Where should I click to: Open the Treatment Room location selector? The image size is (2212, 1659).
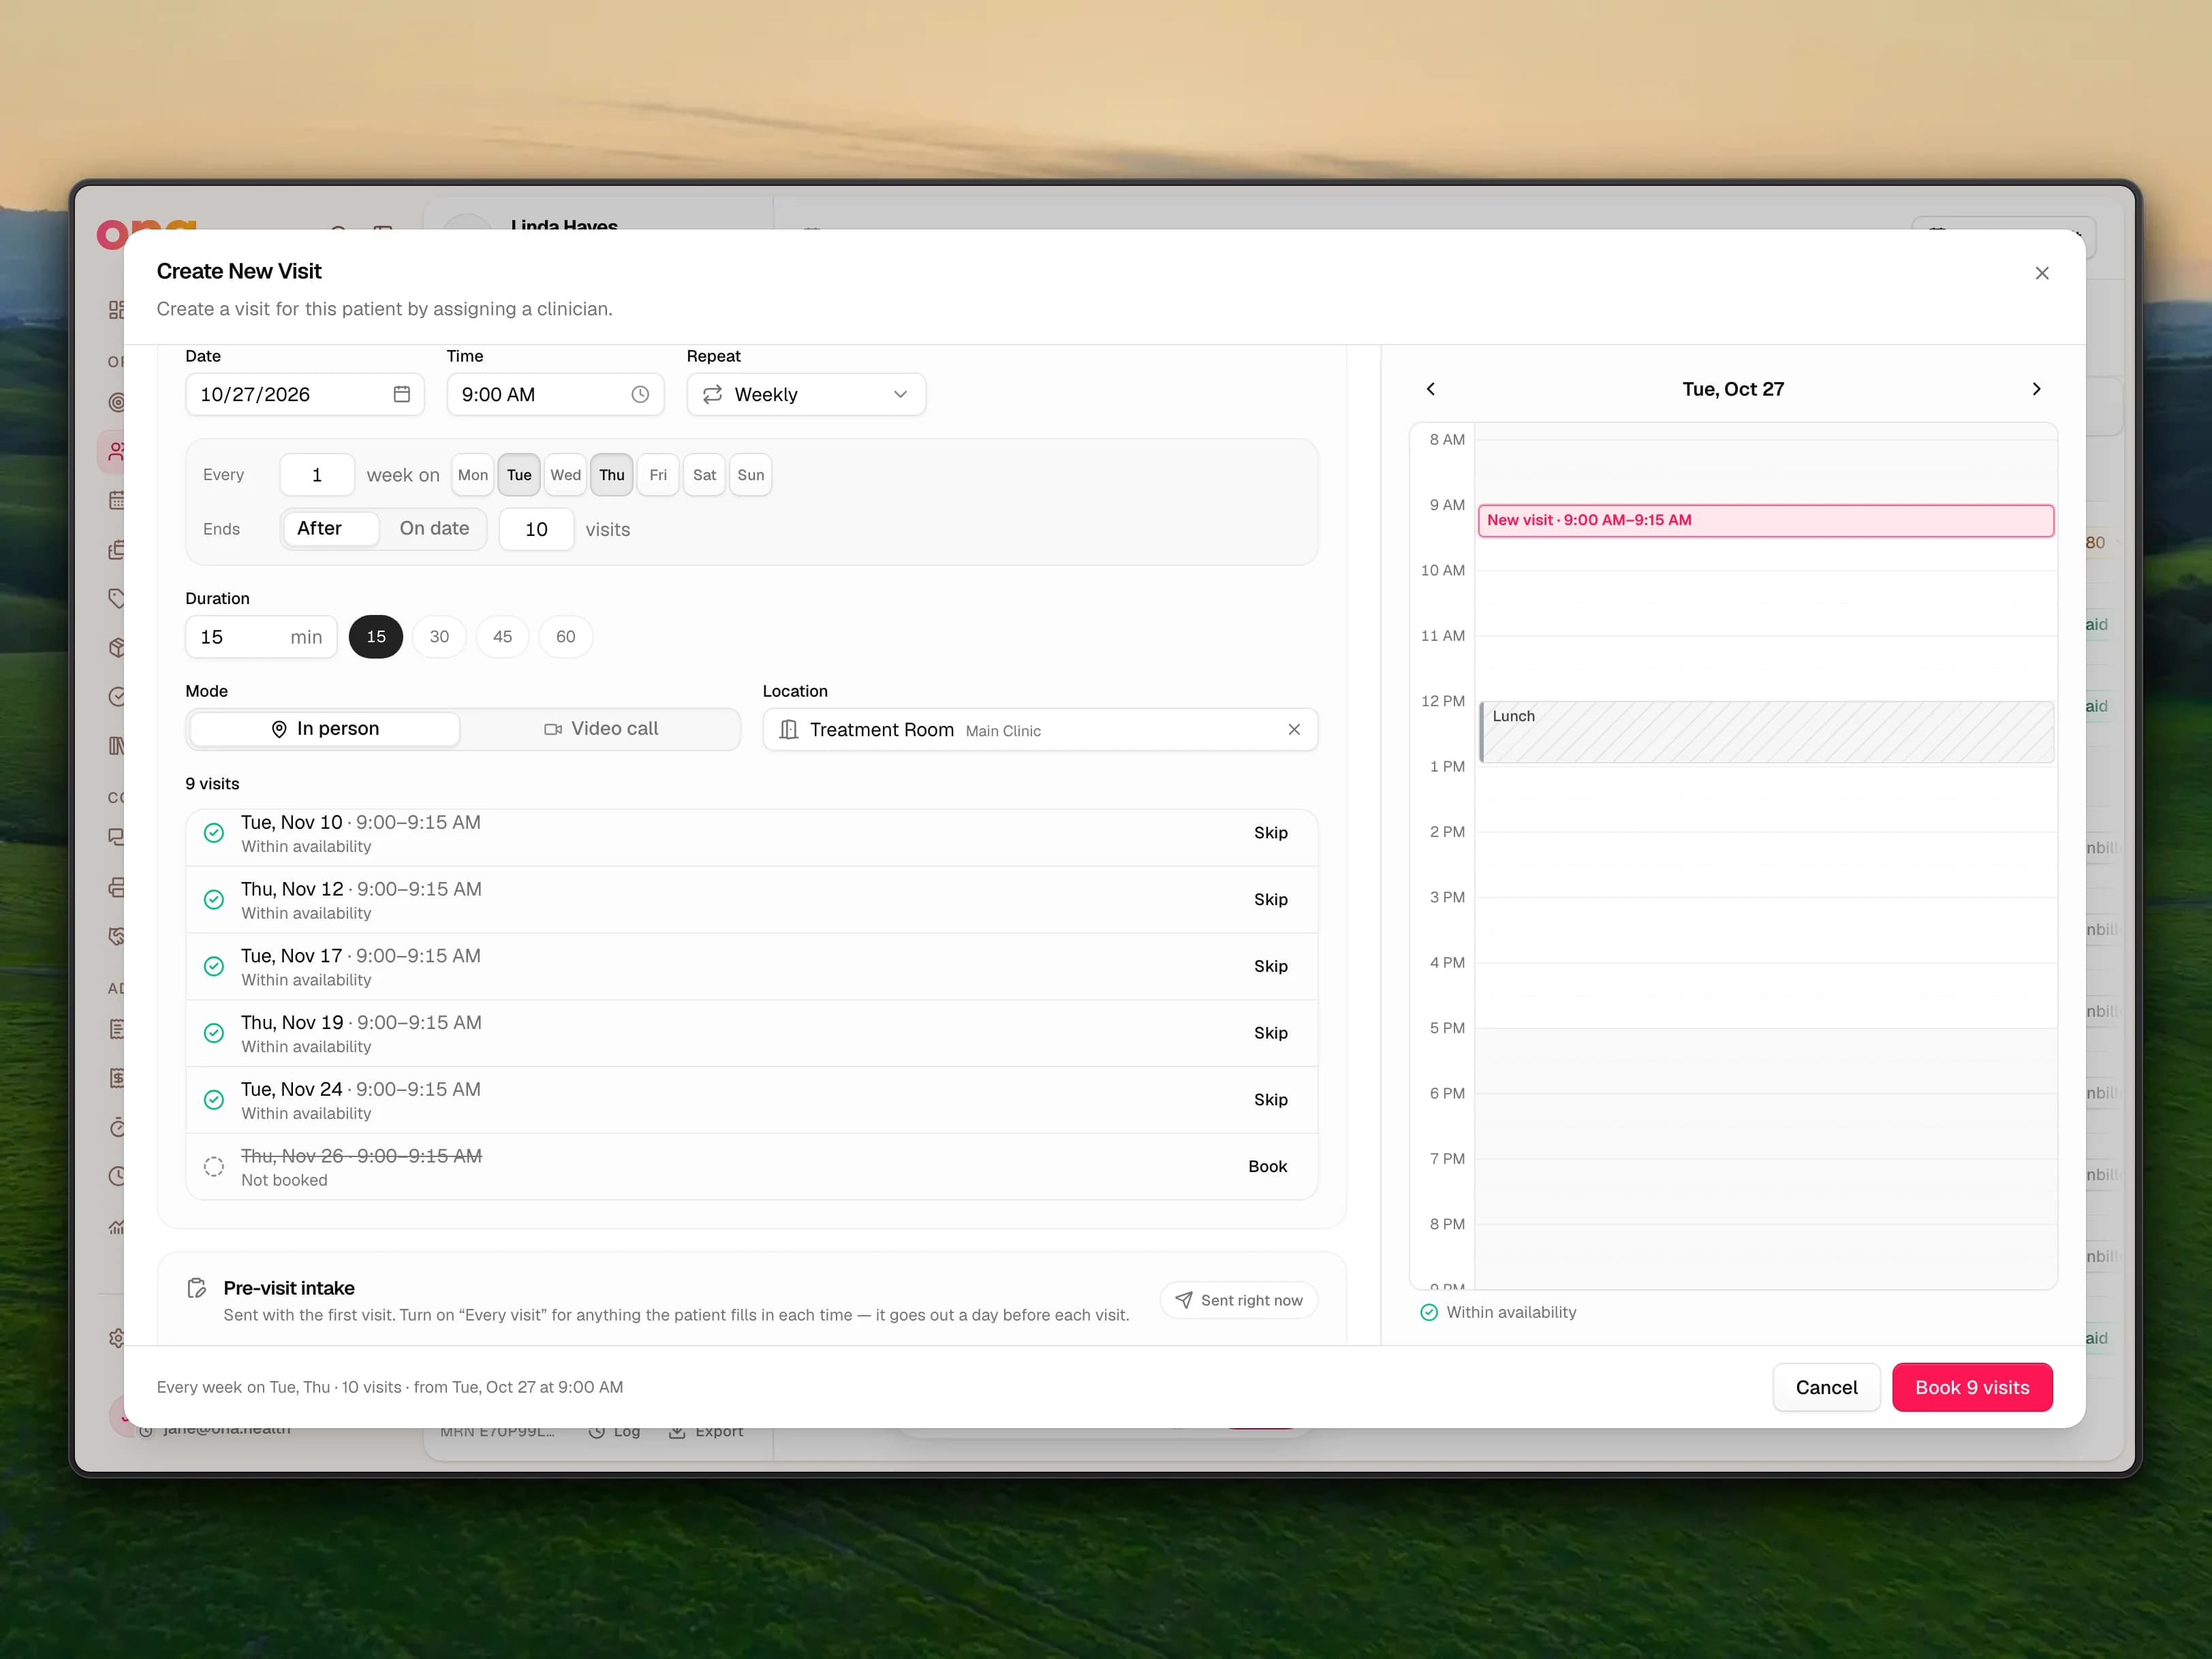1040,729
